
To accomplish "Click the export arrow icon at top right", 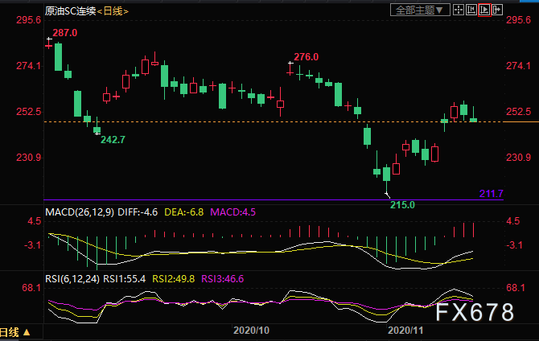I will 497,10.
